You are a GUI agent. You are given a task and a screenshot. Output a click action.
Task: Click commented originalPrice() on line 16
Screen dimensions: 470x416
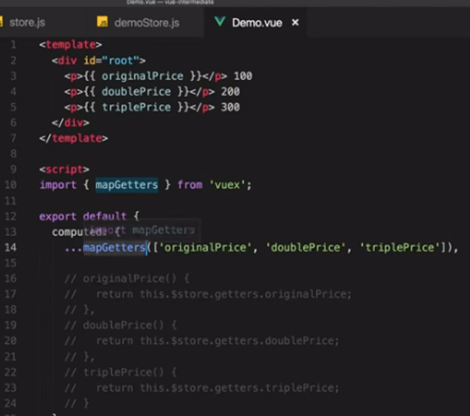pos(127,278)
